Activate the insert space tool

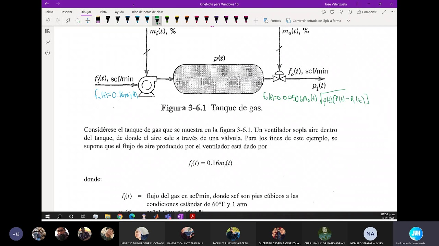(88, 20)
